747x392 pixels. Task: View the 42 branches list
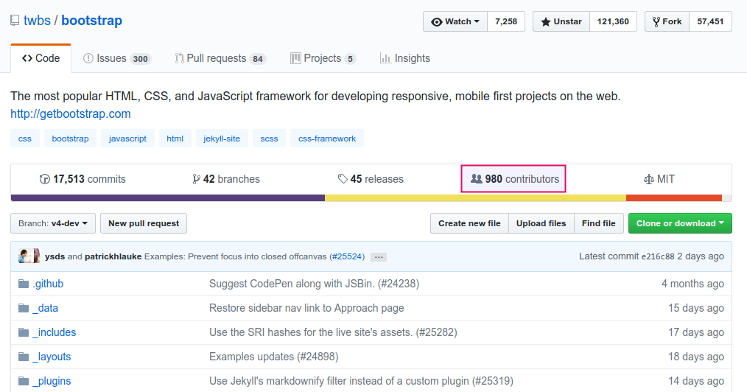click(x=226, y=179)
